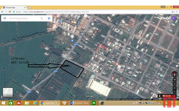Image resolution: width=179 pixels, height=111 pixels.
Task: Open the Windows Store taskbar icon
Action: [10, 103]
